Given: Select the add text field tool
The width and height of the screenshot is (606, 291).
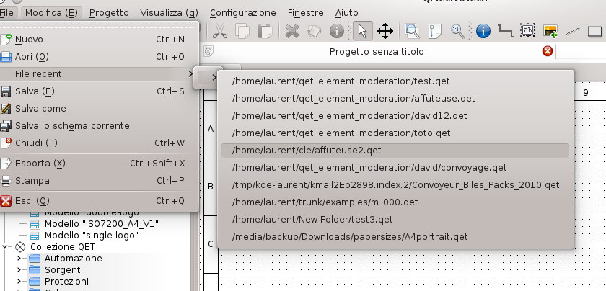Looking at the screenshot, I should [527, 30].
